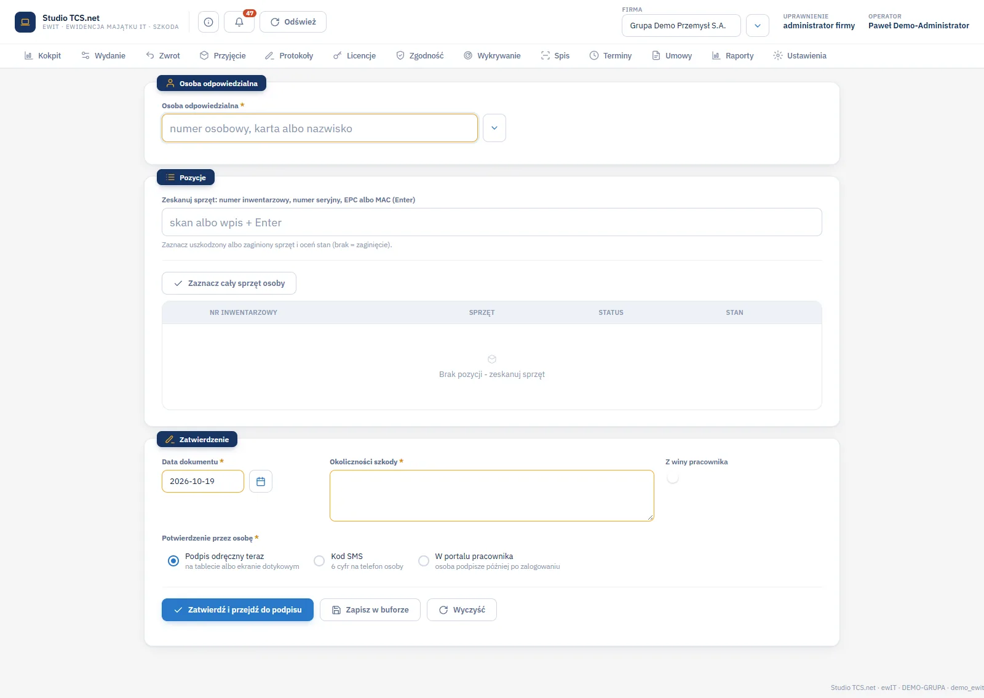Open the Raporty menu item
This screenshot has width=984, height=698.
coord(732,56)
